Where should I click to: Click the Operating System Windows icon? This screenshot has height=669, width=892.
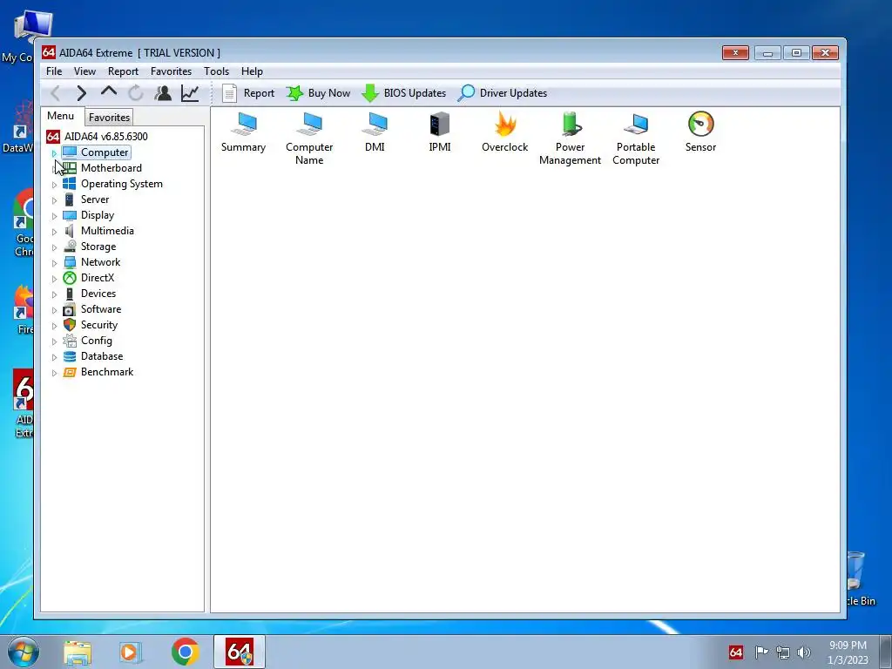pos(70,184)
